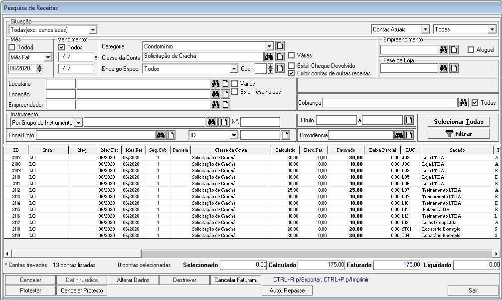Click the Auto. Repasse button

pyautogui.click(x=287, y=291)
